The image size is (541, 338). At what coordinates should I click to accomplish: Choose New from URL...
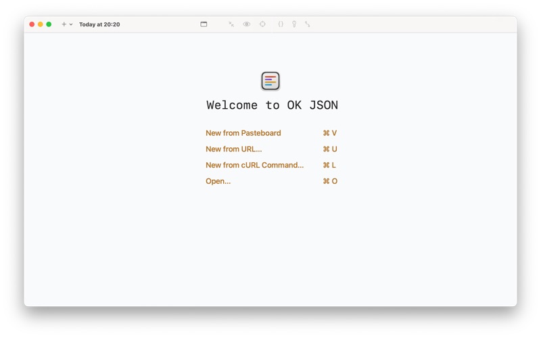[x=234, y=149]
